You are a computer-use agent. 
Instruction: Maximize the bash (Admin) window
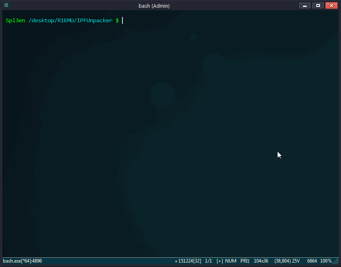click(318, 5)
